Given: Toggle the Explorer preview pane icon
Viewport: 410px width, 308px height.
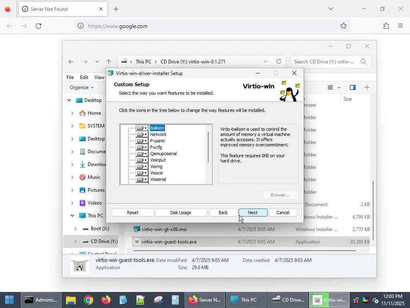Looking at the screenshot, I should point(352,87).
